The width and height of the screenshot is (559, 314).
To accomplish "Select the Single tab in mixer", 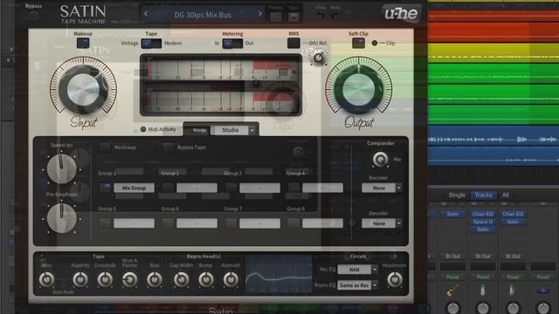I will pos(457,195).
